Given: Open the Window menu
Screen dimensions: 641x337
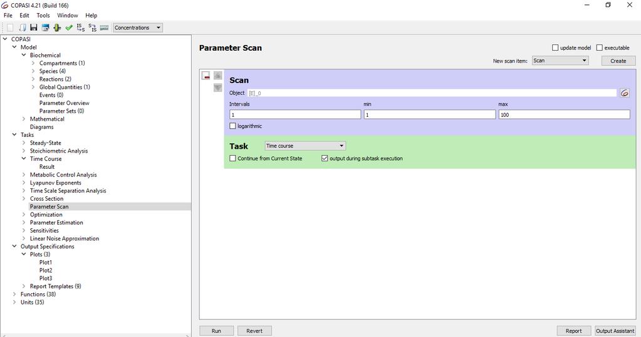Looking at the screenshot, I should (68, 16).
